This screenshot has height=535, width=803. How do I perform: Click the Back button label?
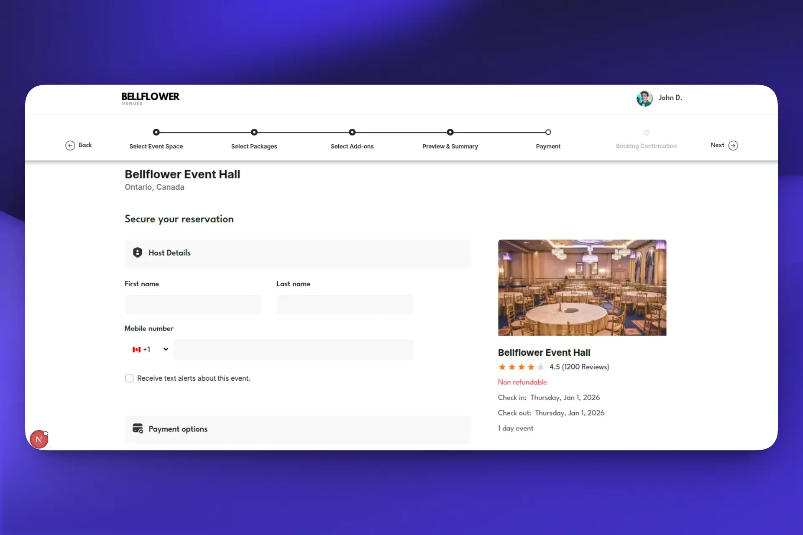click(x=85, y=145)
